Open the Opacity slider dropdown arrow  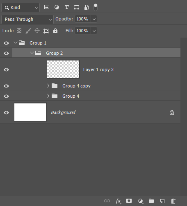(94, 19)
